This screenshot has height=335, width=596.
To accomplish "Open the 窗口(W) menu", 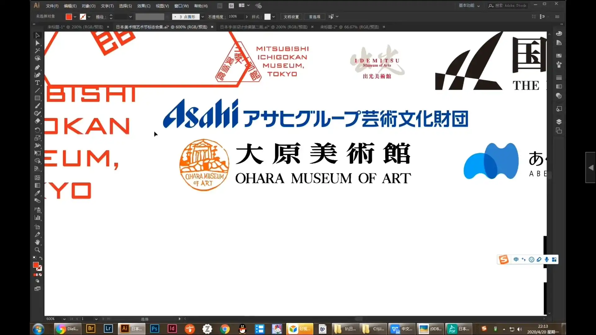I will tap(181, 6).
